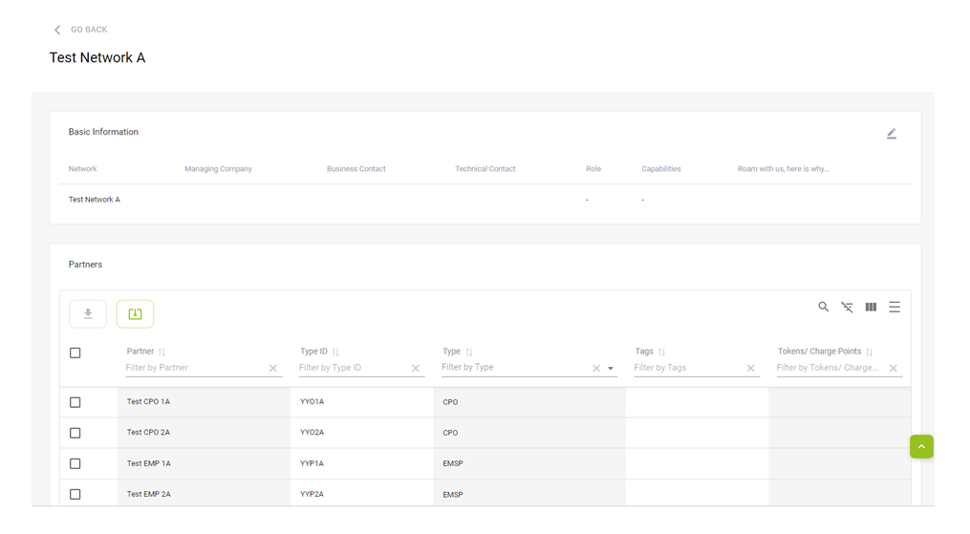
Task: Open table row density menu icon
Action: pos(895,308)
